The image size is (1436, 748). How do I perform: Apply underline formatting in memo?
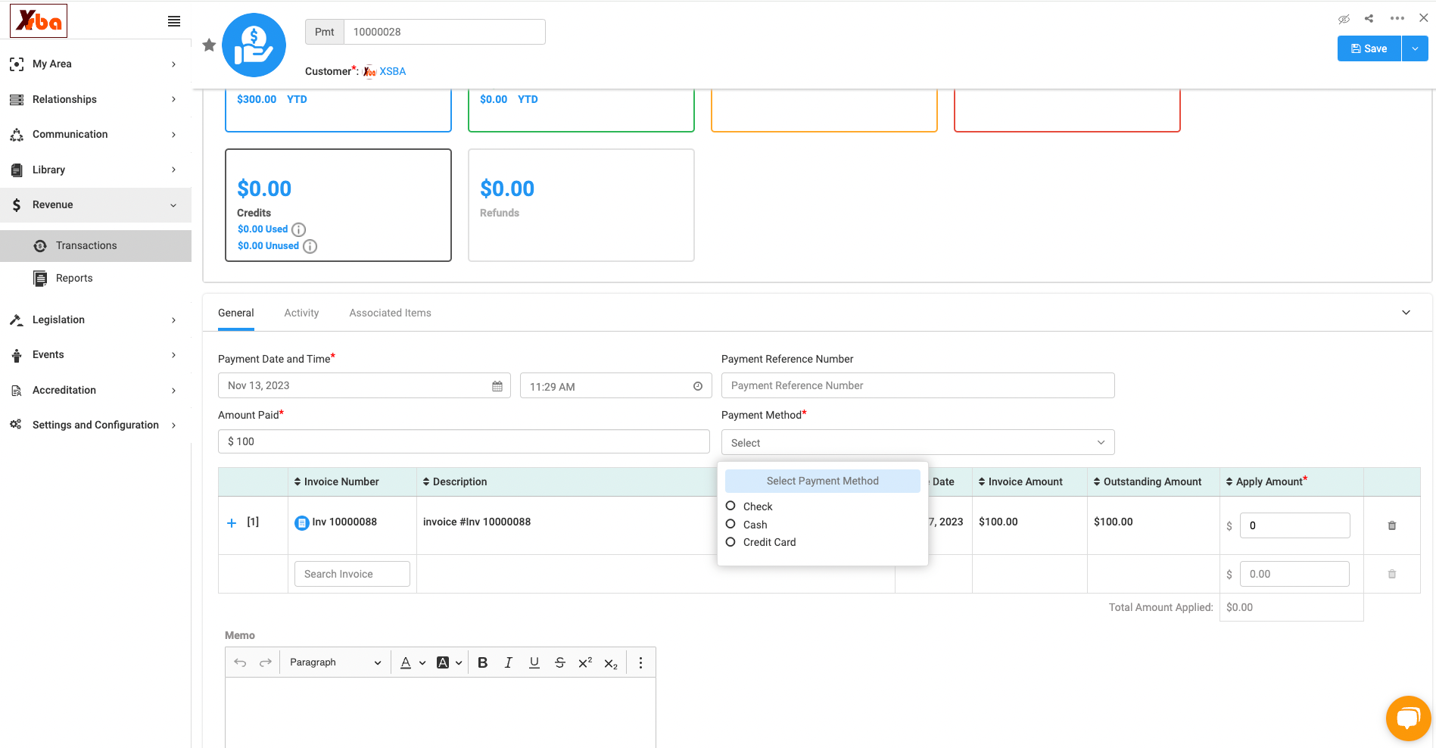point(534,662)
